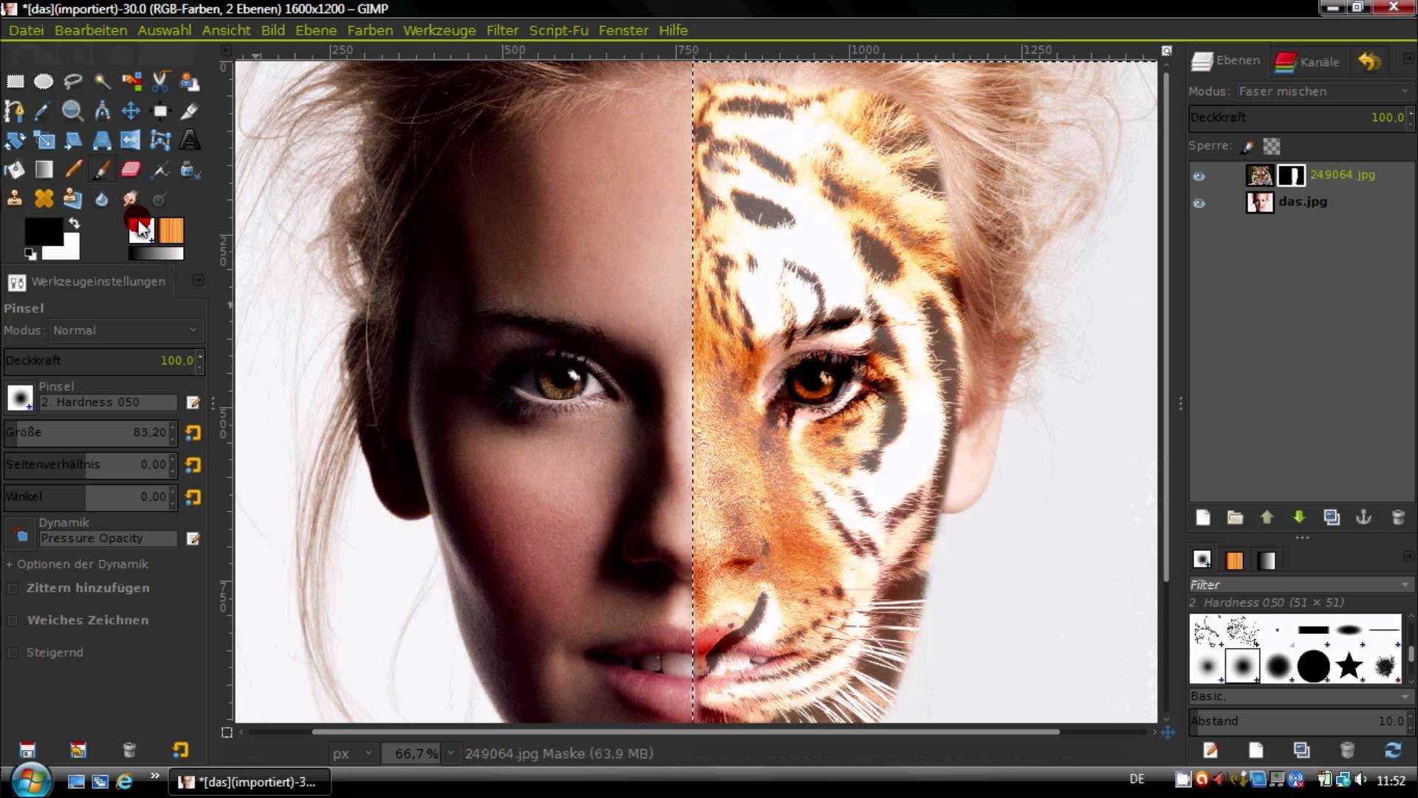The image size is (1418, 798).
Task: Click the Zoom tool
Action: point(72,110)
